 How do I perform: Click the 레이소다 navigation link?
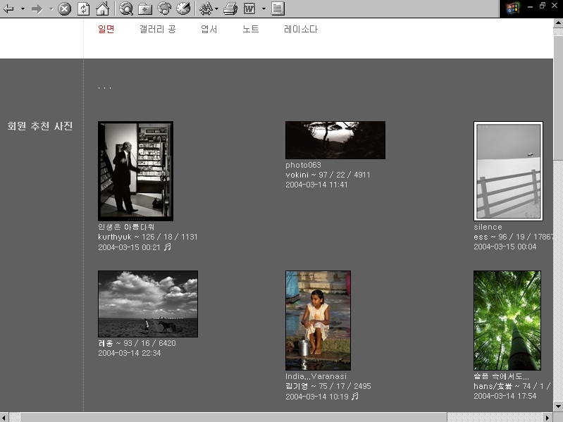point(301,30)
